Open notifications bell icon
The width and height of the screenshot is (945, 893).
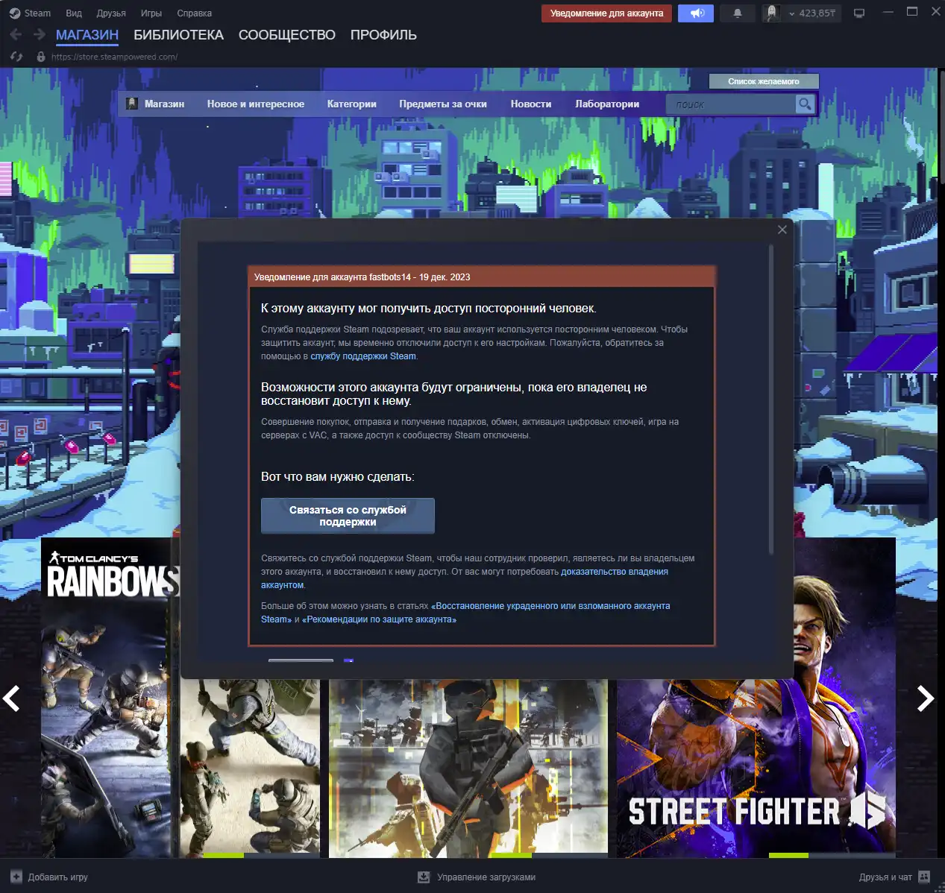[738, 13]
